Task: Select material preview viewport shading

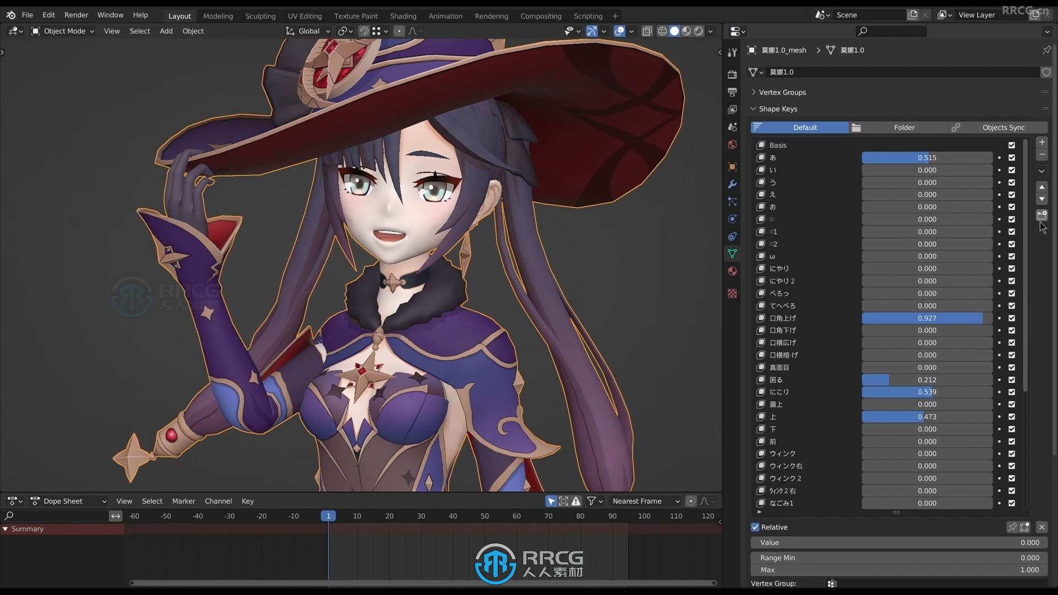Action: click(687, 31)
